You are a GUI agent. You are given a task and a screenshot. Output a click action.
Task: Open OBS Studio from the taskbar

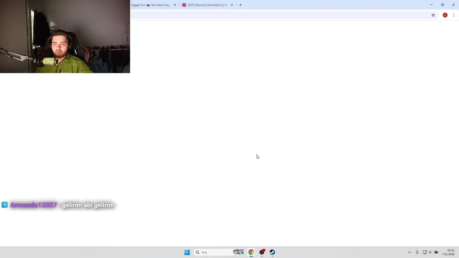pos(262,252)
